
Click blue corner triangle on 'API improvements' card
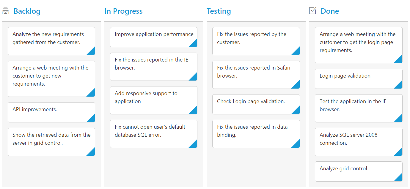[92, 119]
